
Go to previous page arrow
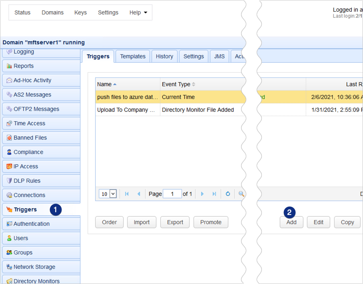click(x=139, y=194)
